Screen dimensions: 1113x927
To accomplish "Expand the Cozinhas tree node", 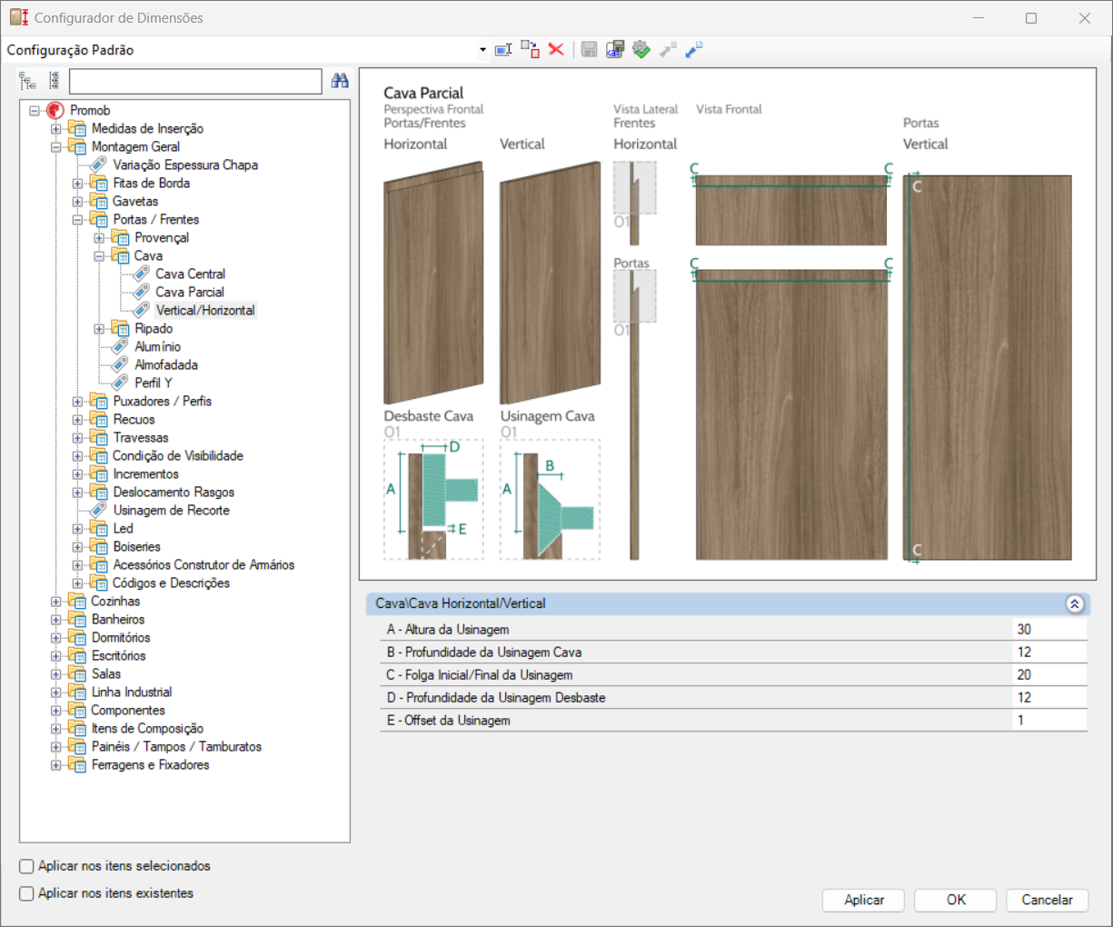I will tap(56, 602).
